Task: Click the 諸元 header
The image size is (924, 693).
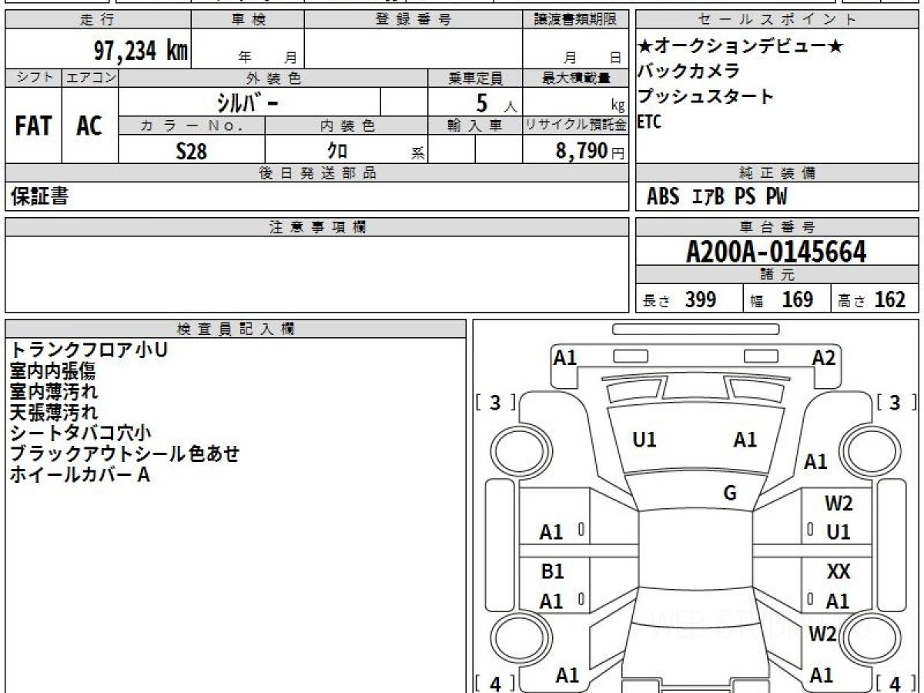Action: 778,275
